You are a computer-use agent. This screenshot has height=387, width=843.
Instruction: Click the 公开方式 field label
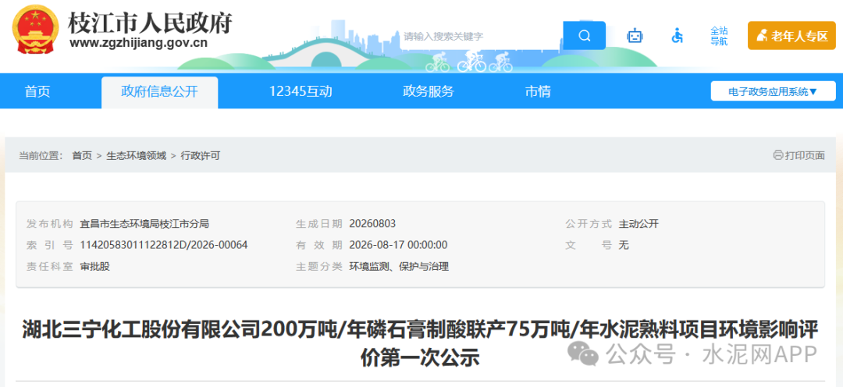[x=589, y=224]
